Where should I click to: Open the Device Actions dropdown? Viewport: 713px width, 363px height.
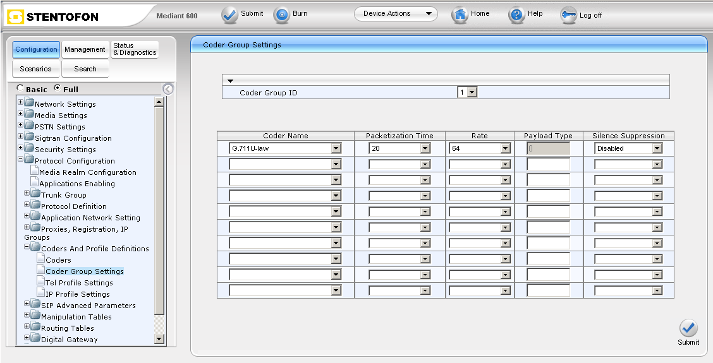tap(396, 14)
